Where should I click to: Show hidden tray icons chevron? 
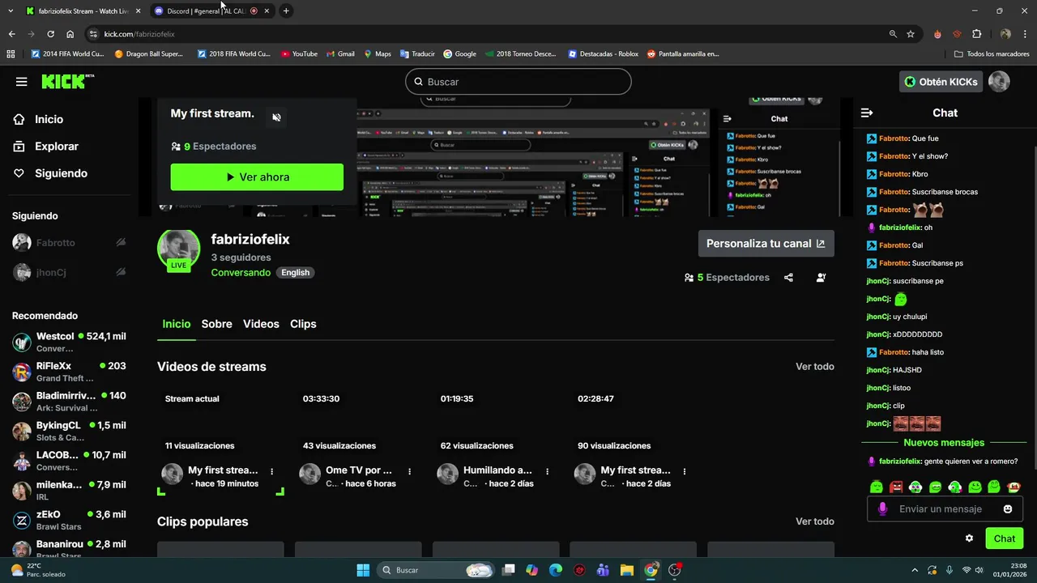click(x=915, y=570)
